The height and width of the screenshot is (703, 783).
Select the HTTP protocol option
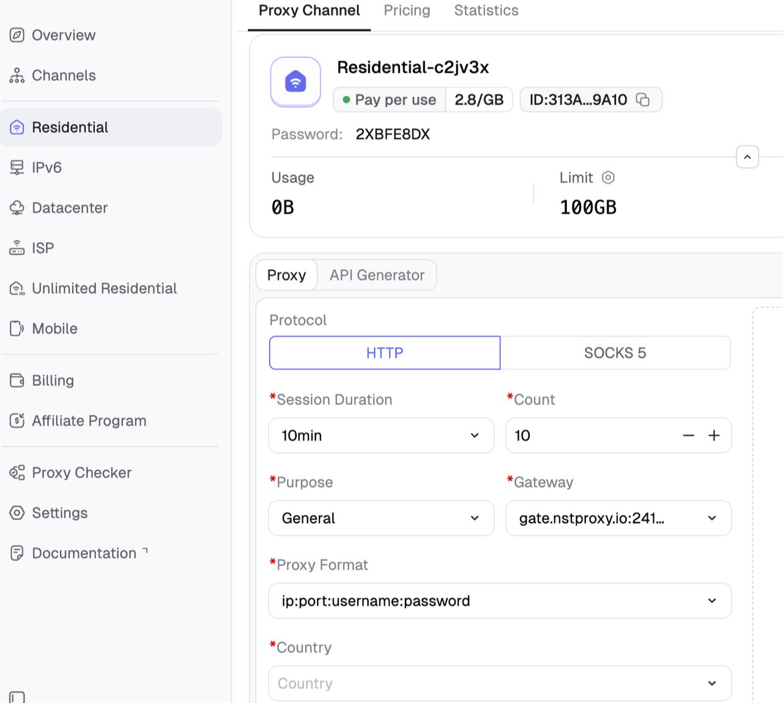[x=385, y=353]
